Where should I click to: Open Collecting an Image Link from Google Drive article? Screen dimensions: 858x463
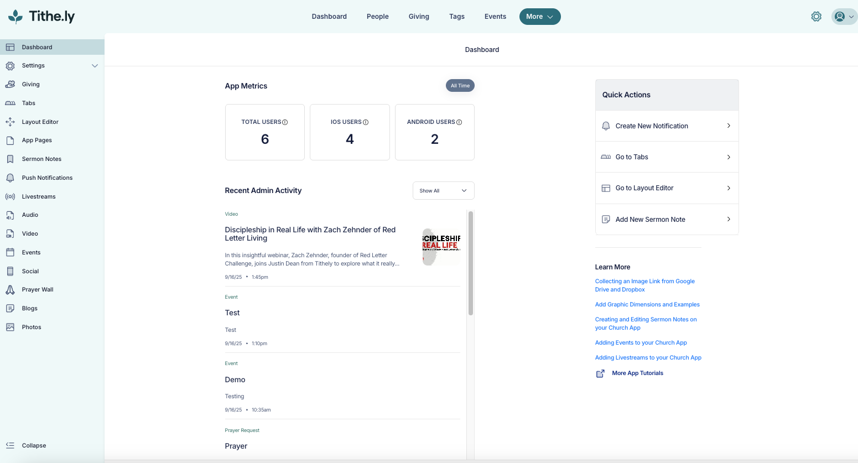[x=645, y=285]
